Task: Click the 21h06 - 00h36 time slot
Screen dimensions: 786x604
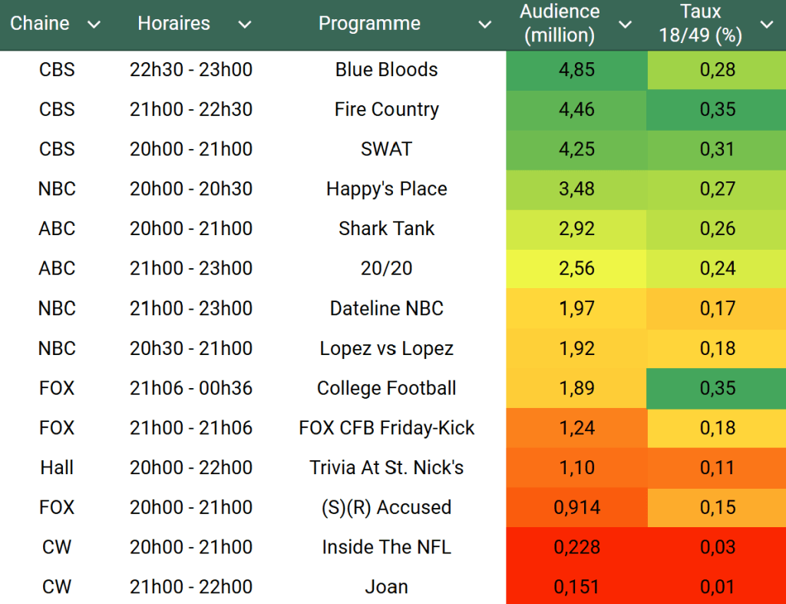Action: [190, 388]
